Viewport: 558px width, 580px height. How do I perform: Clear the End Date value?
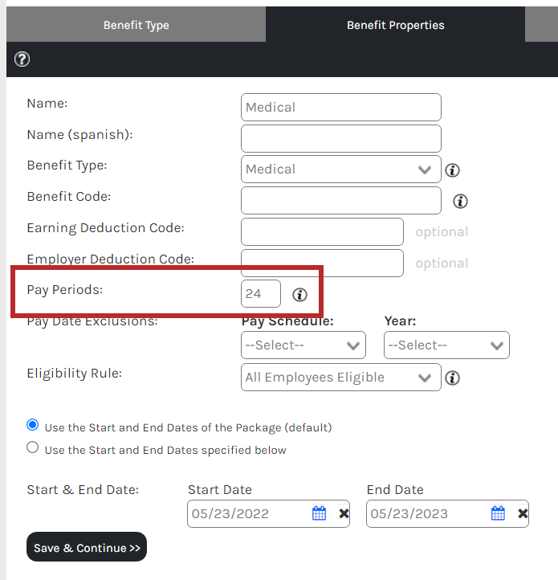pos(523,513)
